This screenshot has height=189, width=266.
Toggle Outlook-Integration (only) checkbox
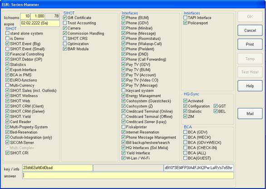[x=7, y=137]
